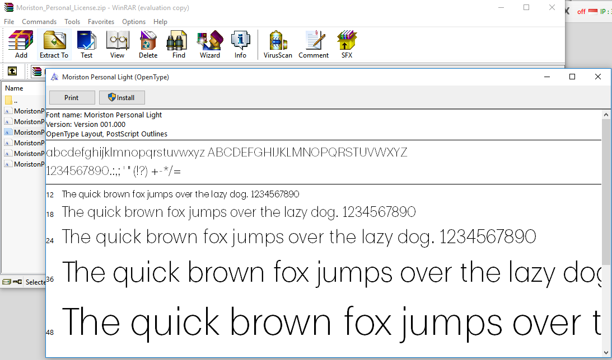Install the Moriston Personal Light font
The width and height of the screenshot is (612, 360).
click(122, 98)
